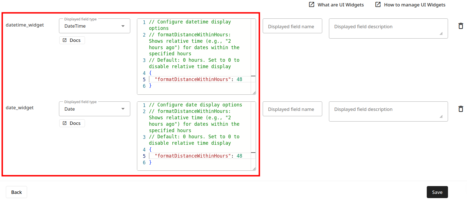Expand the DateTime field type dropdown
Screen dimensions: 467x202
[x=94, y=26]
